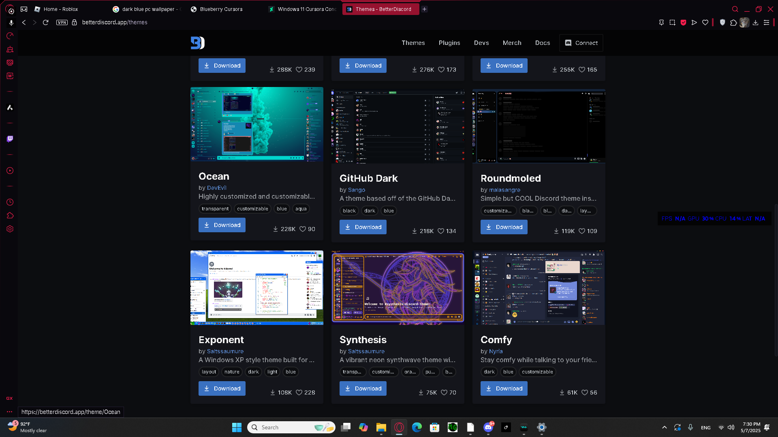This screenshot has width=778, height=437.
Task: Switch to the Blueberry Cursors tab
Action: 221,9
